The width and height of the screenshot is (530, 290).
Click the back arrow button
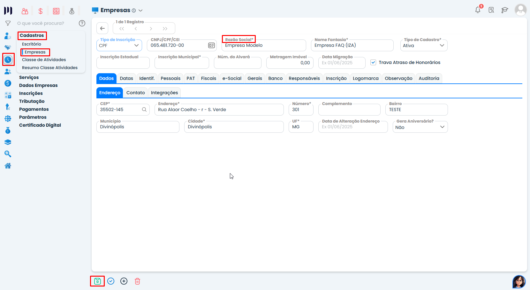pyautogui.click(x=102, y=28)
